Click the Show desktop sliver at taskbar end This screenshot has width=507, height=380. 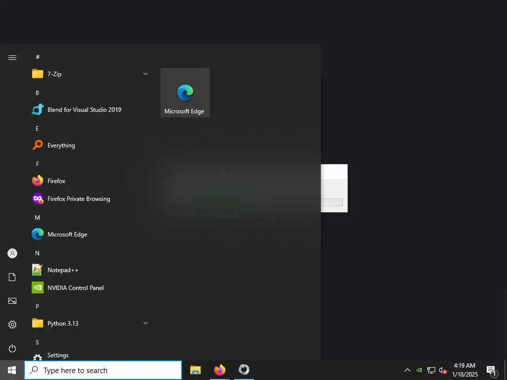506,370
